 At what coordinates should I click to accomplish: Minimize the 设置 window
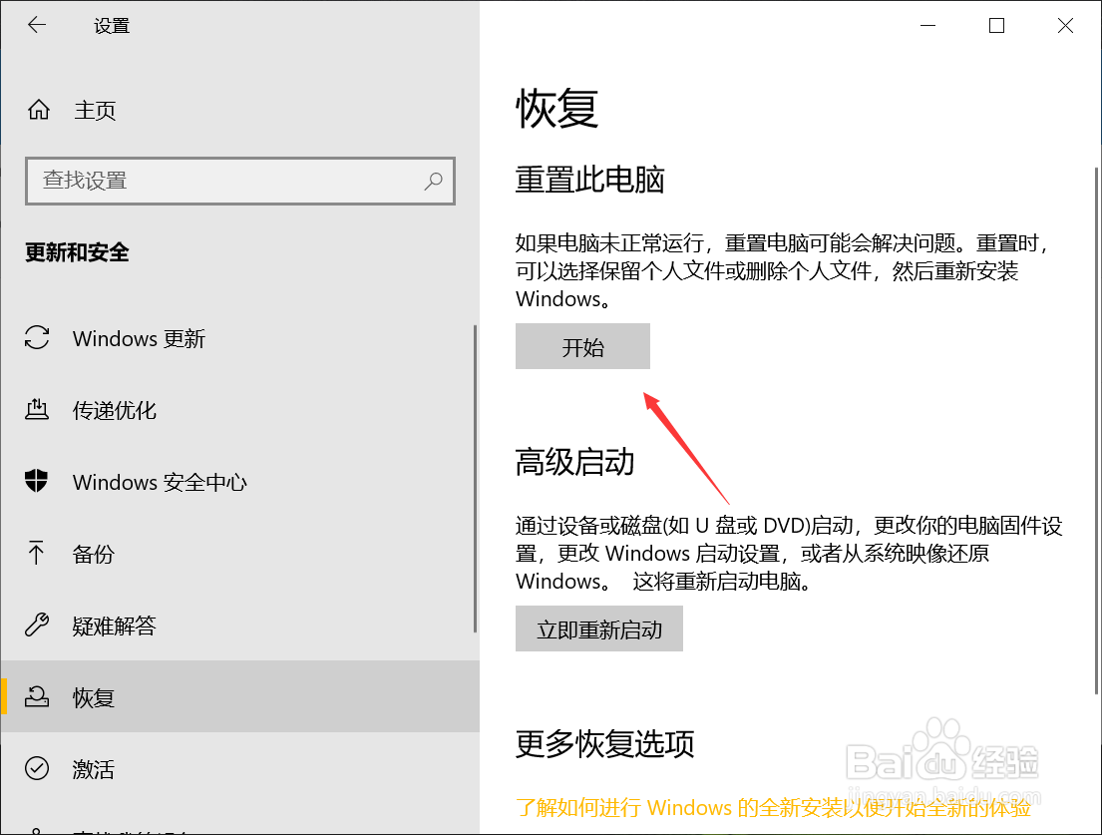pyautogui.click(x=927, y=25)
